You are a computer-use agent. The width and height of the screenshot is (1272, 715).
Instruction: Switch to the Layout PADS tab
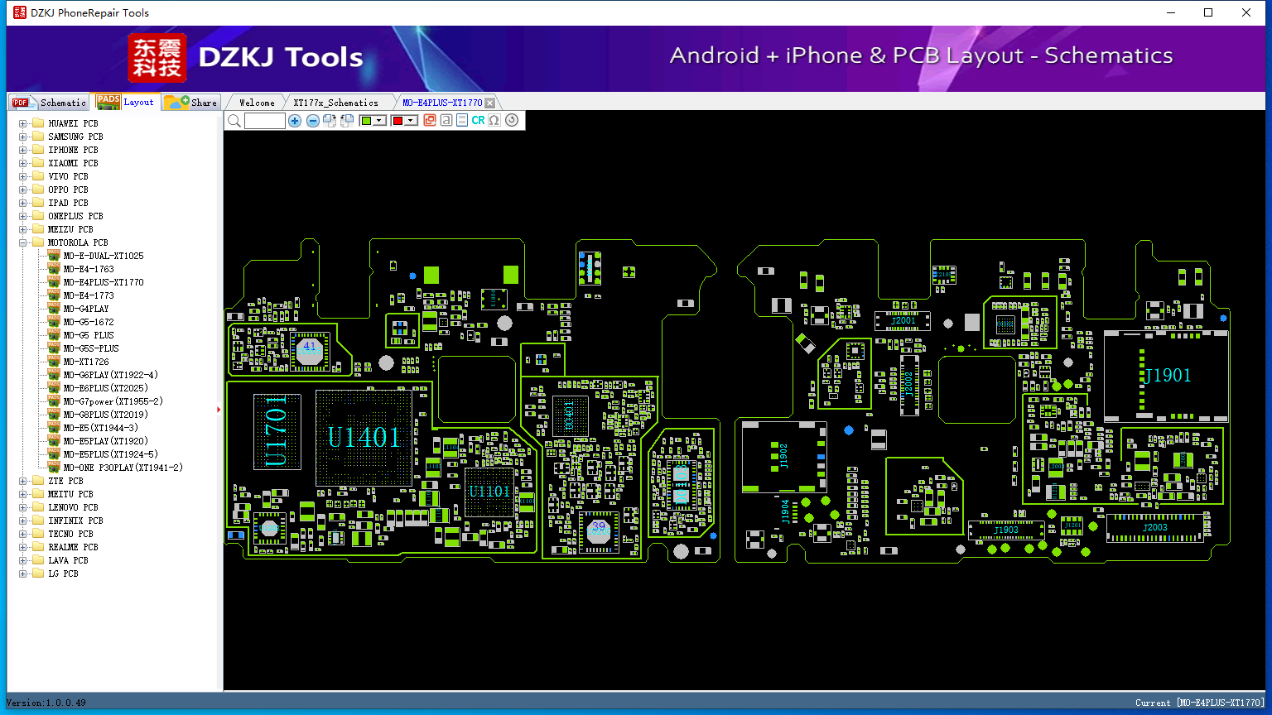(x=125, y=102)
